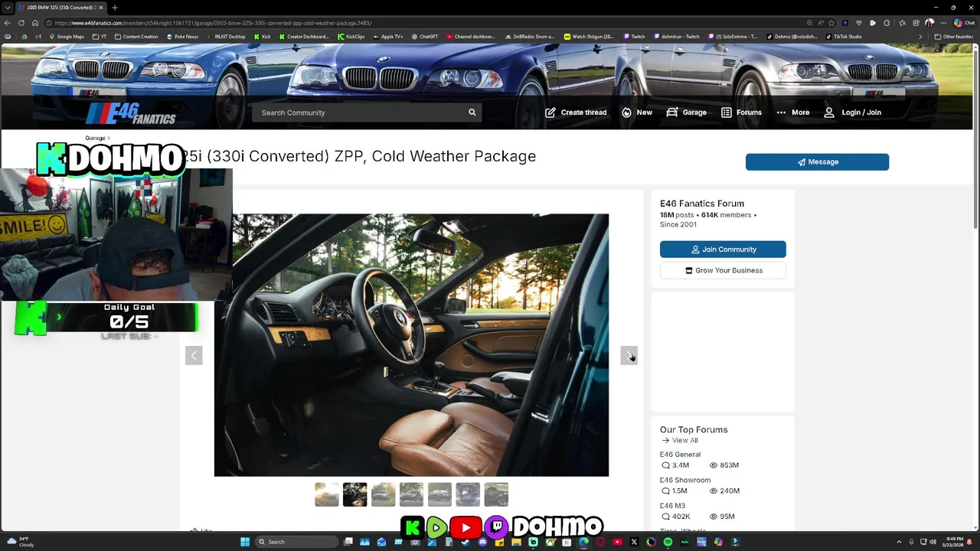Open Create thread from the header
Screen dimensions: 980x551
click(576, 112)
